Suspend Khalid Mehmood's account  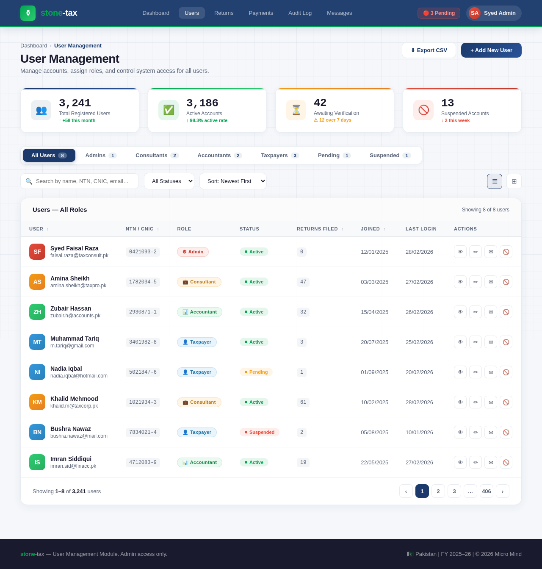pyautogui.click(x=506, y=402)
